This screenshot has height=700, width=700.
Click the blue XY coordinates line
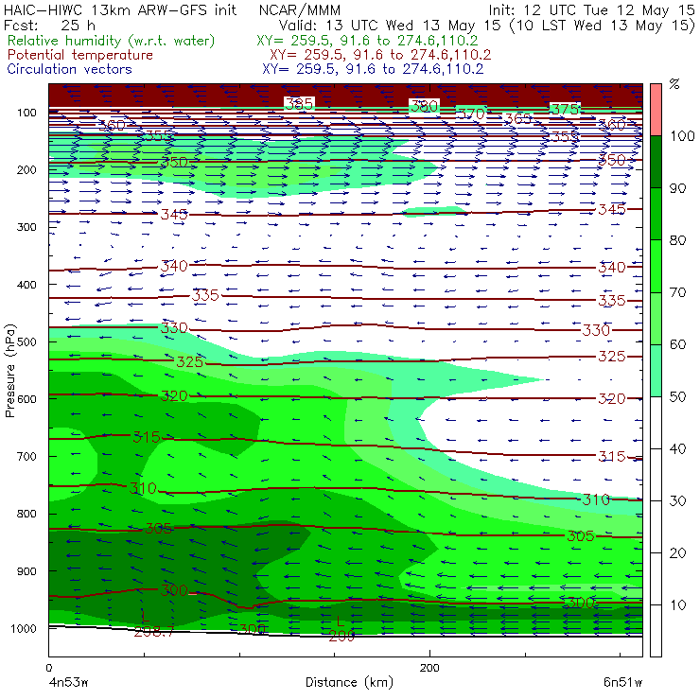[373, 69]
